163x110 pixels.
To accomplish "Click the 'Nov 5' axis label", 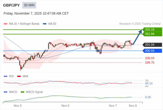I will [x=18, y=106].
